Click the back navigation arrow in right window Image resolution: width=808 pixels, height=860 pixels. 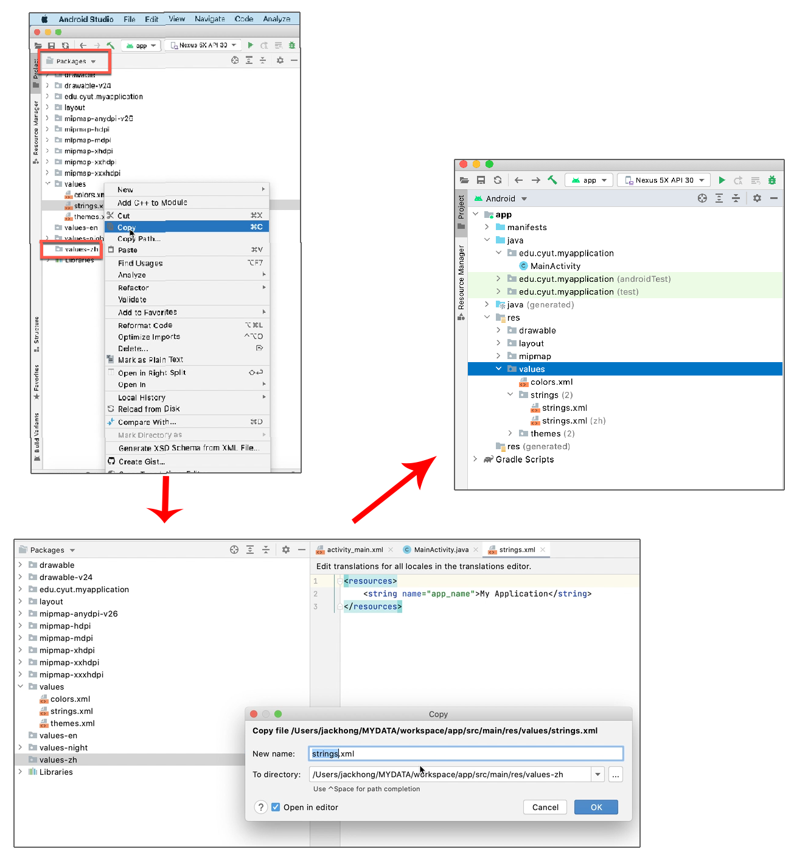(518, 180)
